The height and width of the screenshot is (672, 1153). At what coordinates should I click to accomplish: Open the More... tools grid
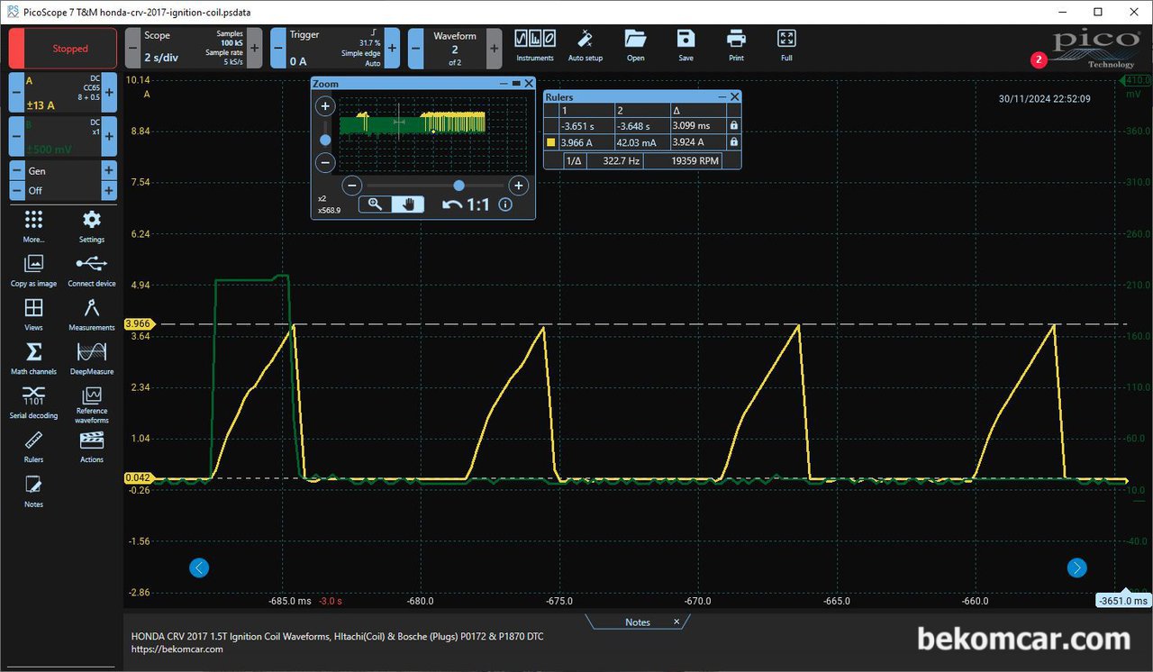coord(33,226)
